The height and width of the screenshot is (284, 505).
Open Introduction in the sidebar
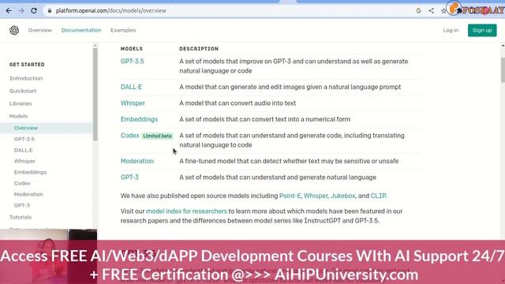click(26, 78)
